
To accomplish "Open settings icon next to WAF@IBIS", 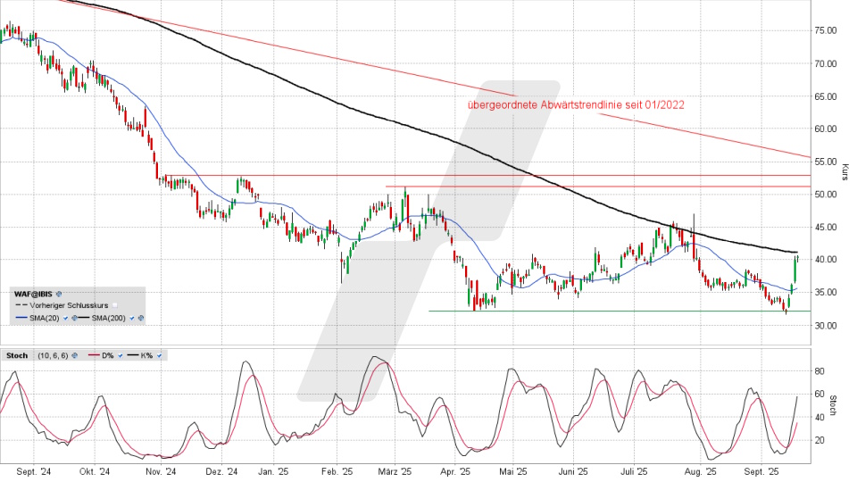I will point(59,294).
